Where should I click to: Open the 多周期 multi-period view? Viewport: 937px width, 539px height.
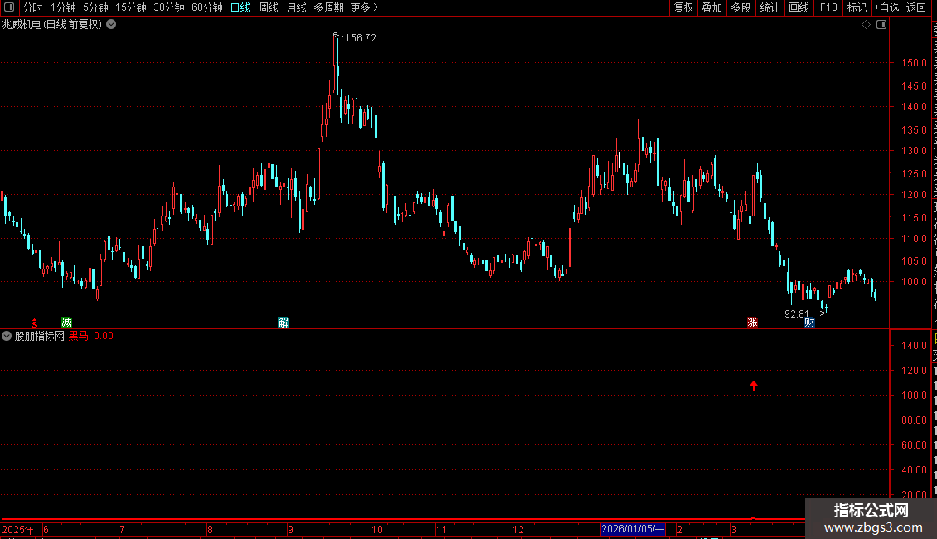coord(328,7)
